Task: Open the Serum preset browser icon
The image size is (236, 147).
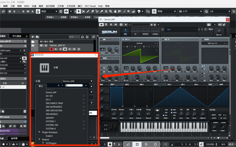Action: pos(206,29)
